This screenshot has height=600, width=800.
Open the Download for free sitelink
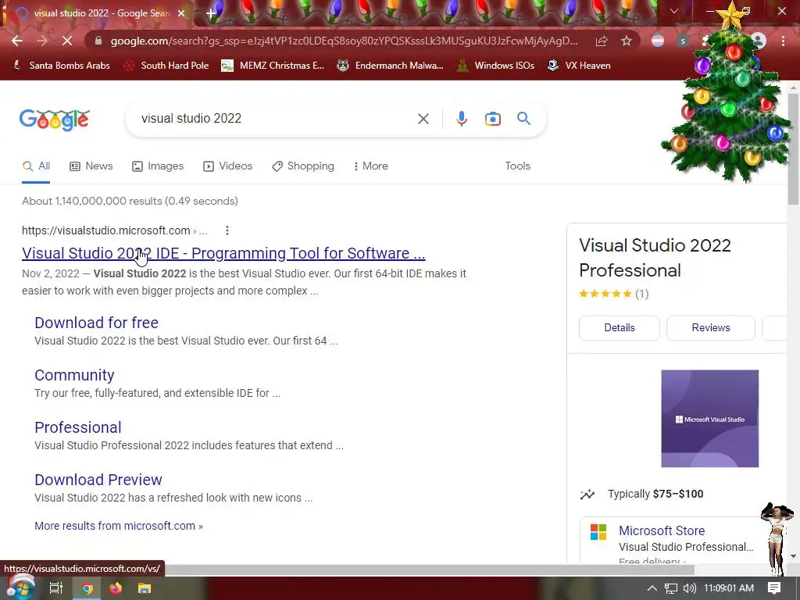point(96,323)
